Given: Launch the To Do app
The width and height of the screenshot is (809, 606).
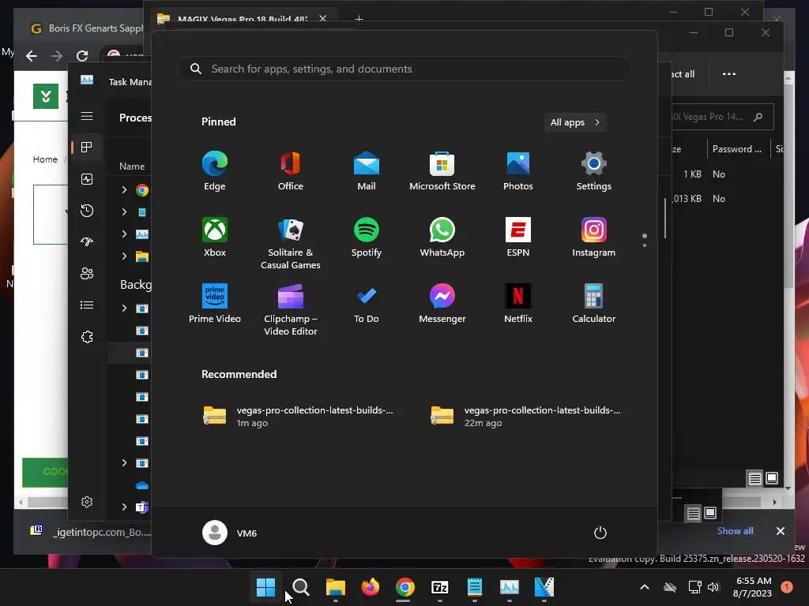Looking at the screenshot, I should coord(367,304).
